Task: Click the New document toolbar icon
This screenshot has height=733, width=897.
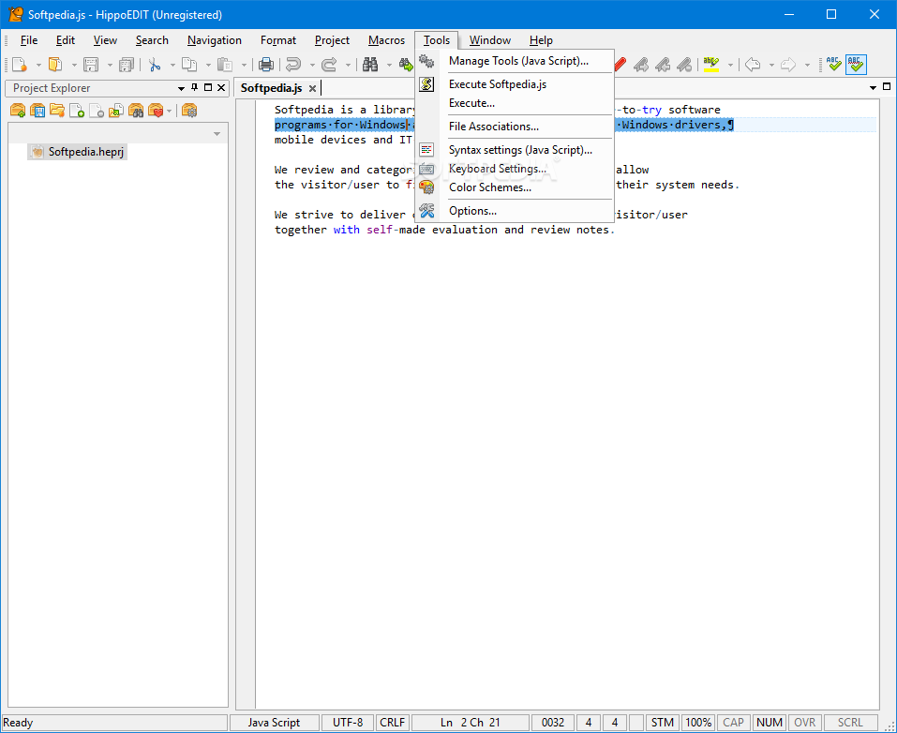Action: 20,64
